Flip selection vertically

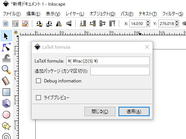(x=69, y=24)
